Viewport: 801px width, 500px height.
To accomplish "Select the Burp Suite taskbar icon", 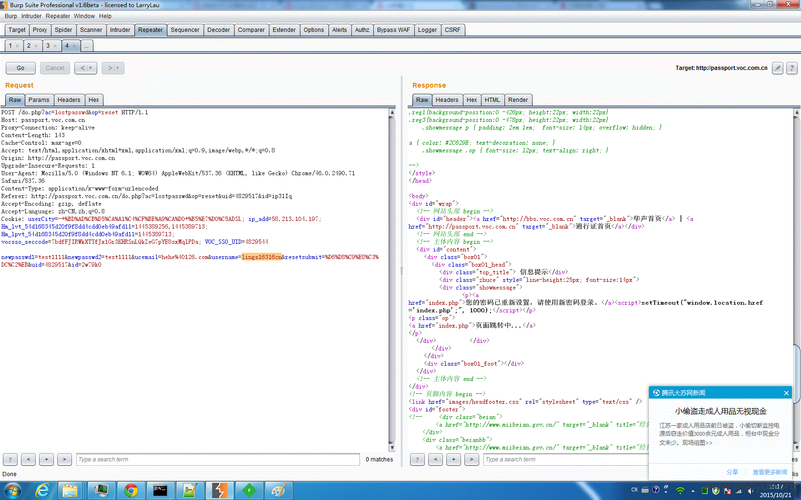I will click(x=219, y=490).
